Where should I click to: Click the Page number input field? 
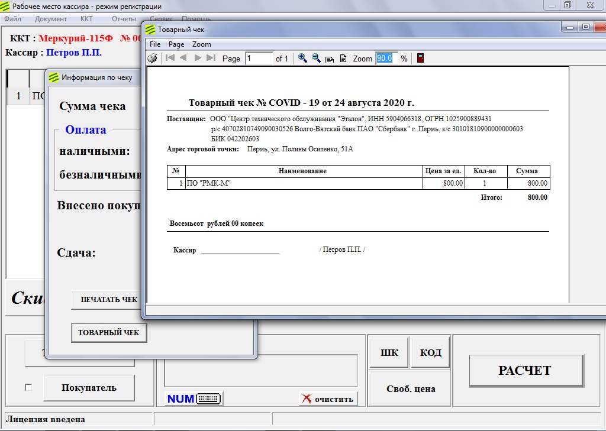coord(259,58)
